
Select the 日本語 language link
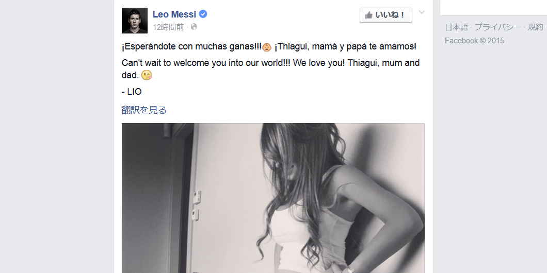pyautogui.click(x=456, y=27)
